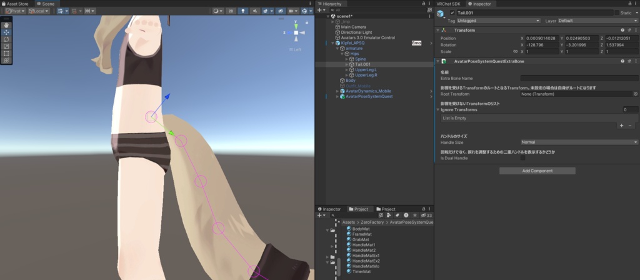
Task: Open the scene camera settings dropdown
Action: (293, 11)
